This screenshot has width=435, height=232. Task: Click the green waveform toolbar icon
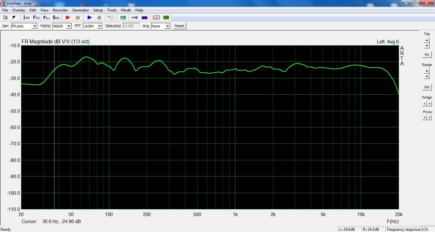166,18
